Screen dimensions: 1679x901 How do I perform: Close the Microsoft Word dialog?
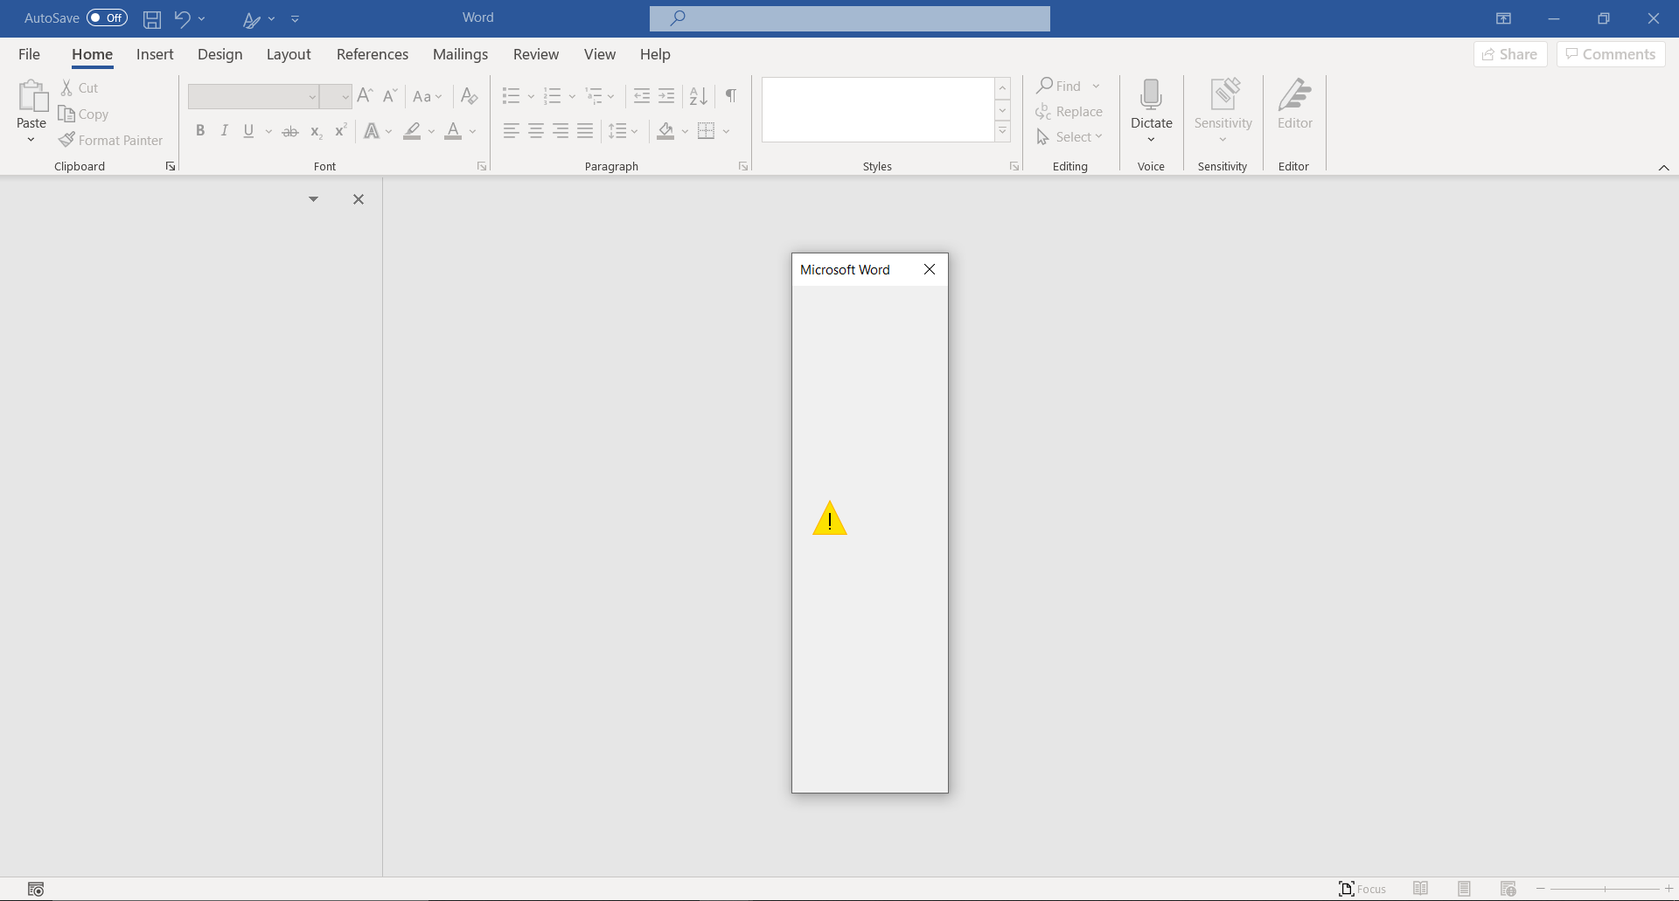click(930, 269)
